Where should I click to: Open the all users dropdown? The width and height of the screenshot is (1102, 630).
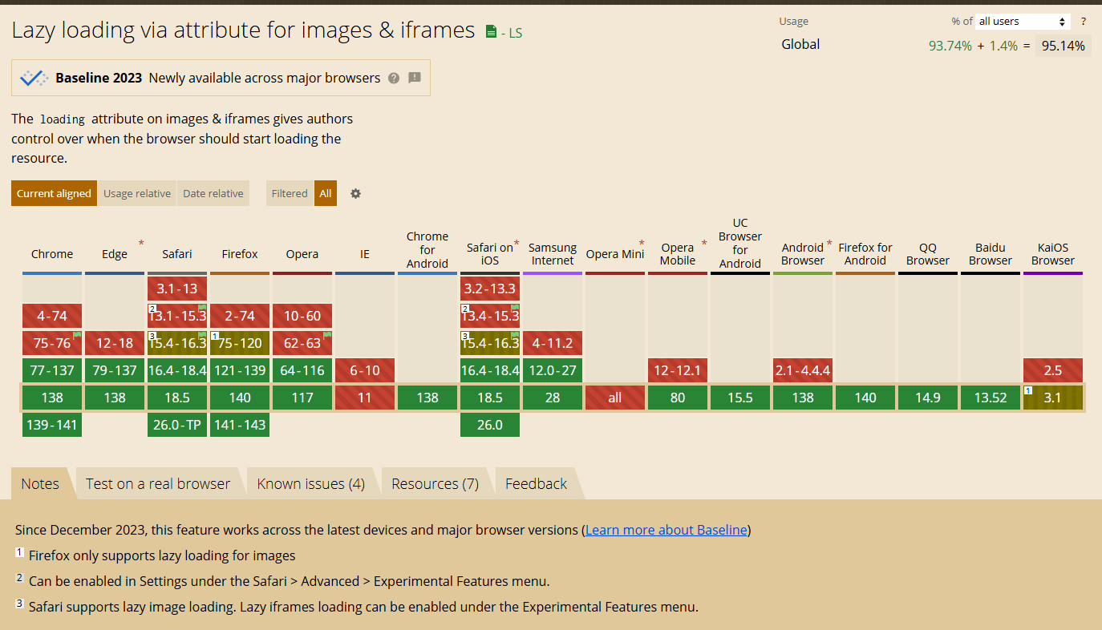(1023, 22)
